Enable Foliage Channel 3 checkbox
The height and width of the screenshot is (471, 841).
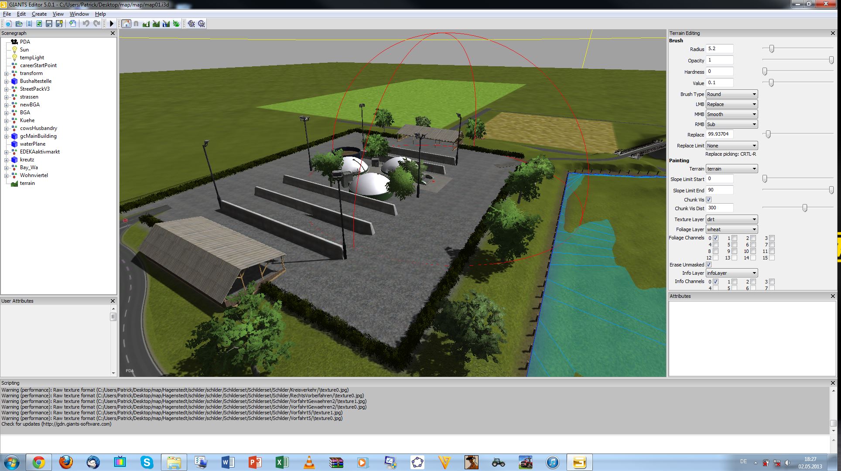pos(772,238)
